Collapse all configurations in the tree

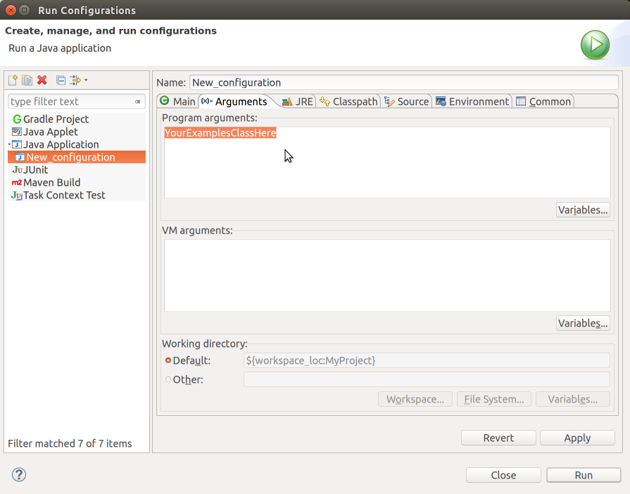pyautogui.click(x=61, y=80)
